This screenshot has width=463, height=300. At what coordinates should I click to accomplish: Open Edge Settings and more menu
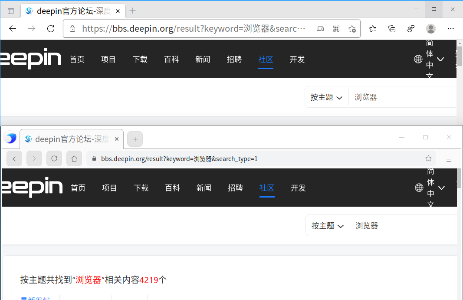(x=450, y=29)
